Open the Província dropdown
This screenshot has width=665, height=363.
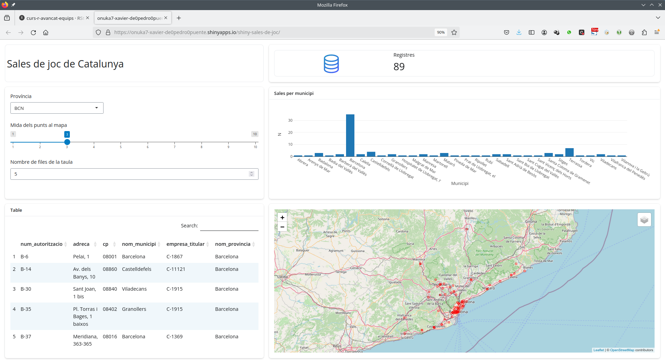[57, 108]
